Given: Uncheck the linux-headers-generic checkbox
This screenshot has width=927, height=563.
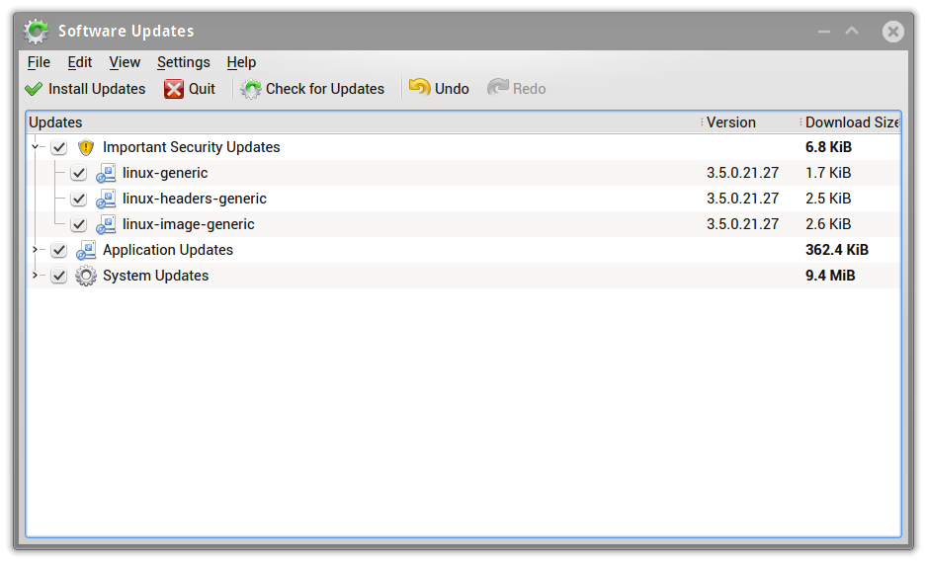Looking at the screenshot, I should (x=79, y=199).
